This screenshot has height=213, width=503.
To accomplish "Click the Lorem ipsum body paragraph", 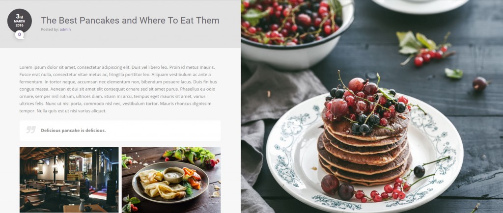I will [x=118, y=89].
